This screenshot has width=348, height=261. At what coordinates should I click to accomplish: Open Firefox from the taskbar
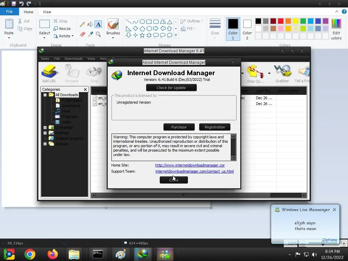point(53,254)
